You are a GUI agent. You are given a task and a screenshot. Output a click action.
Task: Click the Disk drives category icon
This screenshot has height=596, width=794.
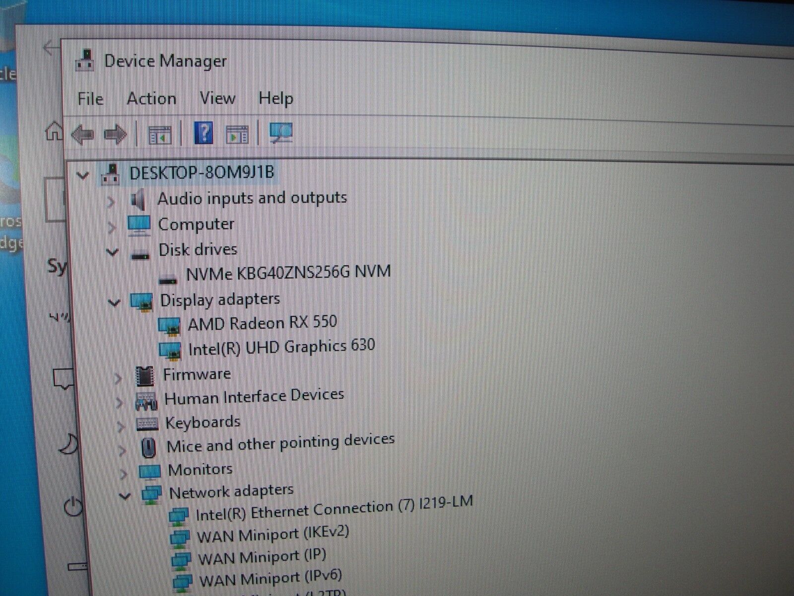[140, 256]
